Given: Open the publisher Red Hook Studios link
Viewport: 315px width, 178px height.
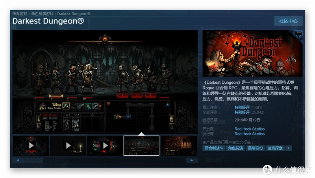Looking at the screenshot, I should [250, 134].
